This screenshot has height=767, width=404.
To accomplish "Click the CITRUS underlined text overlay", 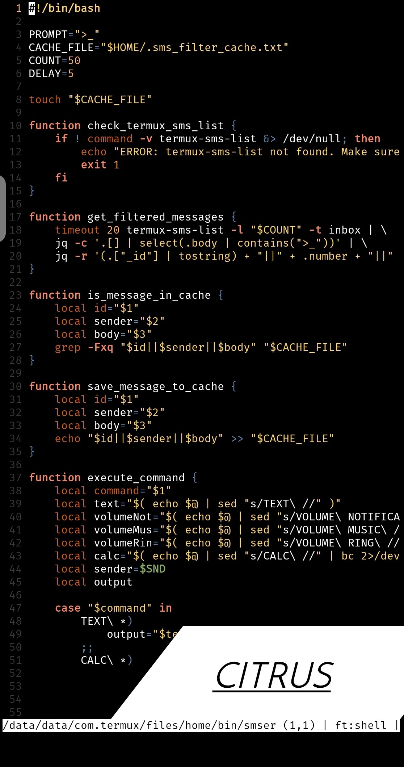I will click(x=274, y=676).
